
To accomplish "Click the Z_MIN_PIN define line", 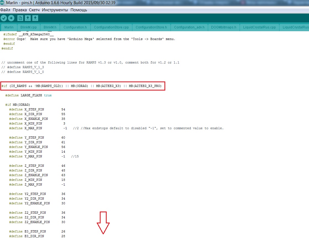I will (37, 180).
